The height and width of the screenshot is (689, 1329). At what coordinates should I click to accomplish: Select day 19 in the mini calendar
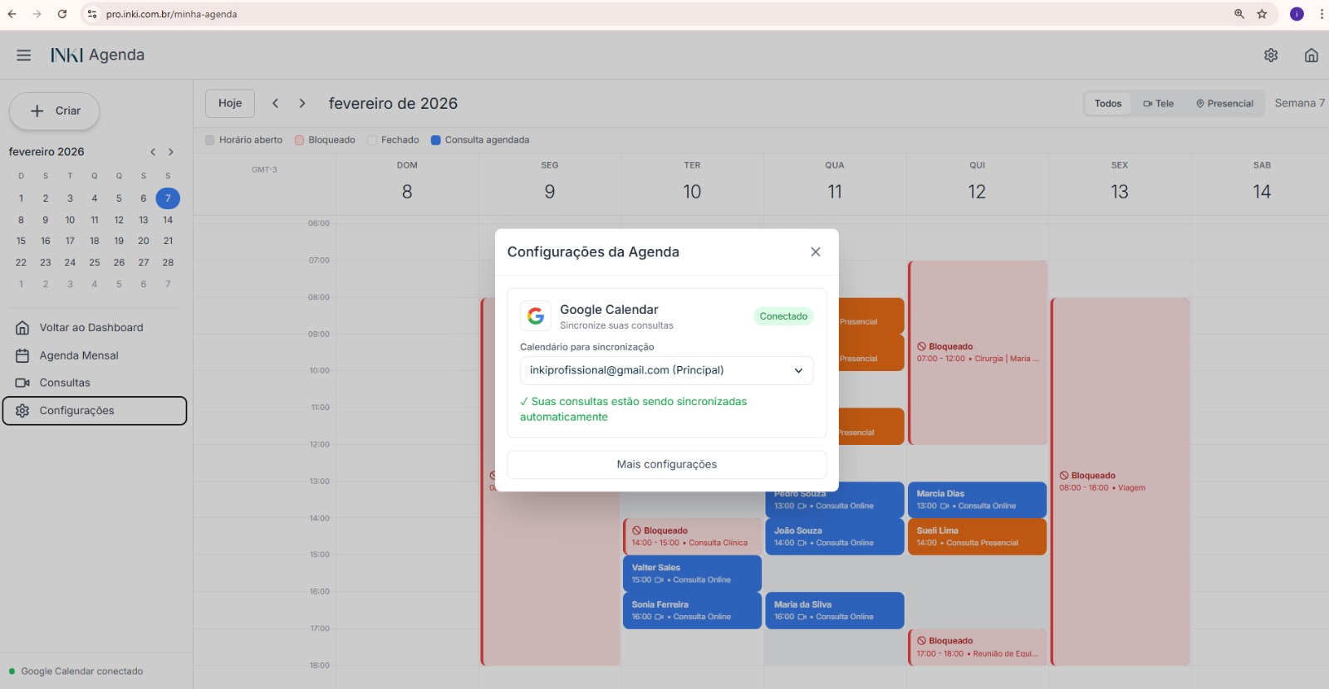(119, 241)
